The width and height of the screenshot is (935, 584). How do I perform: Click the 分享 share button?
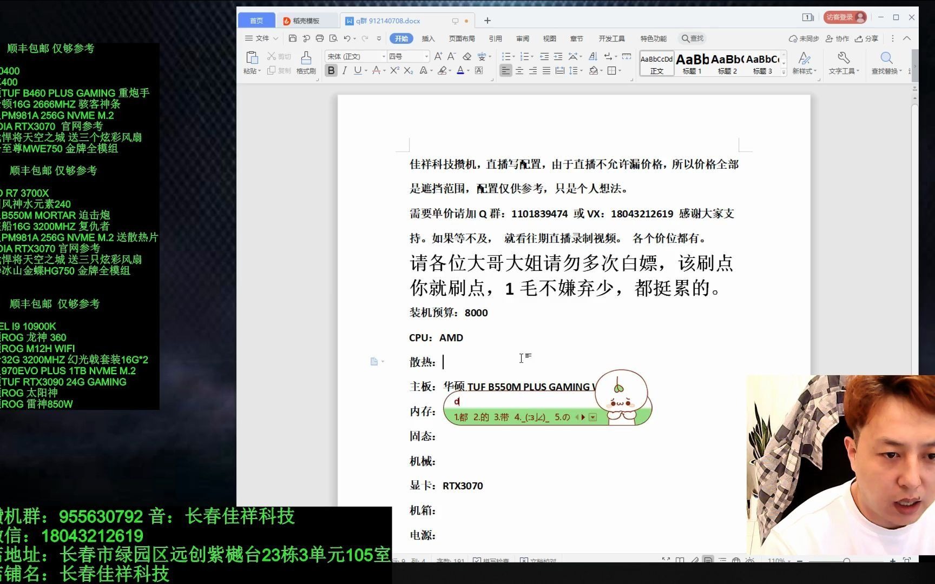click(866, 38)
